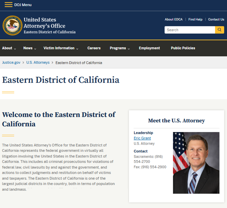The image size is (227, 208).
Task: Click the Eastern District of California page heading
Action: tap(61, 80)
